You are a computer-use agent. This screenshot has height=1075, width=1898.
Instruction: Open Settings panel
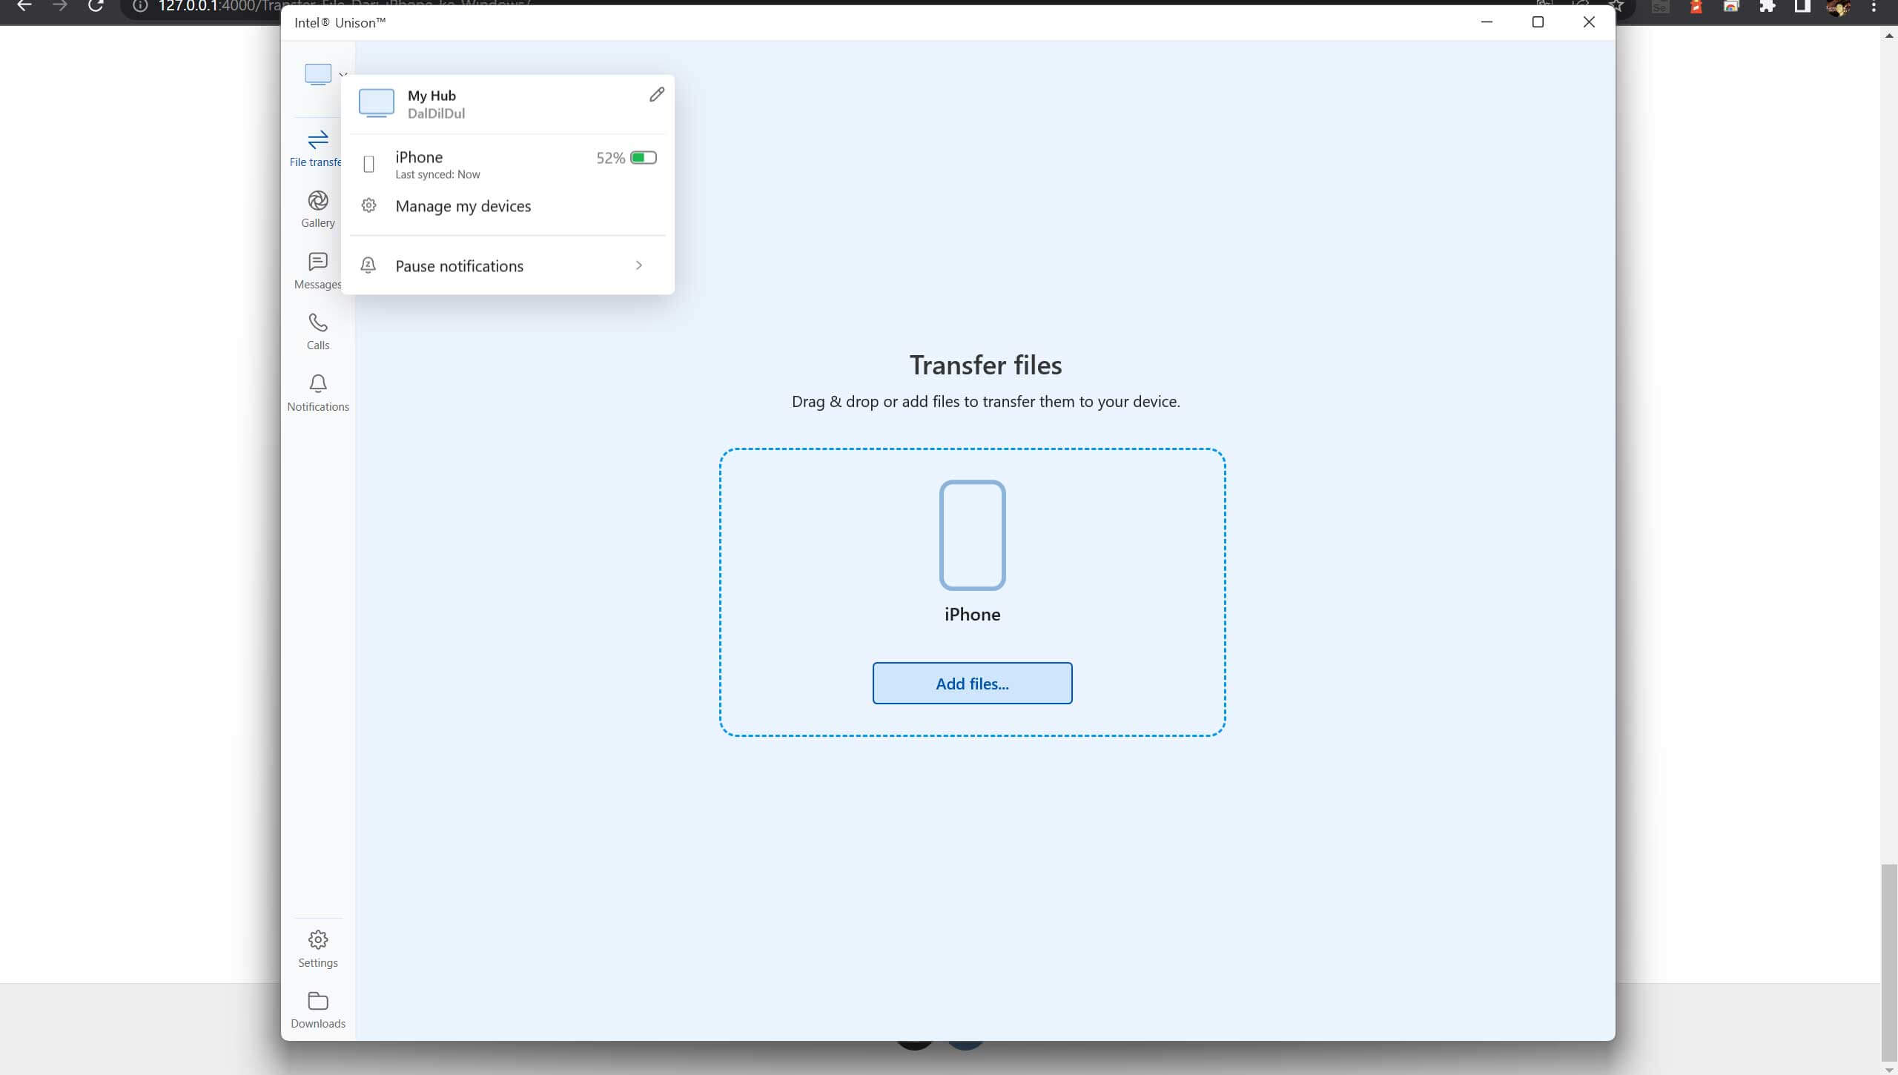[x=318, y=947]
